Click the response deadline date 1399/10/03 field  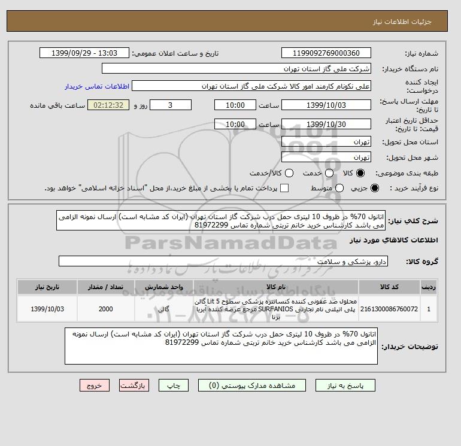(x=326, y=105)
